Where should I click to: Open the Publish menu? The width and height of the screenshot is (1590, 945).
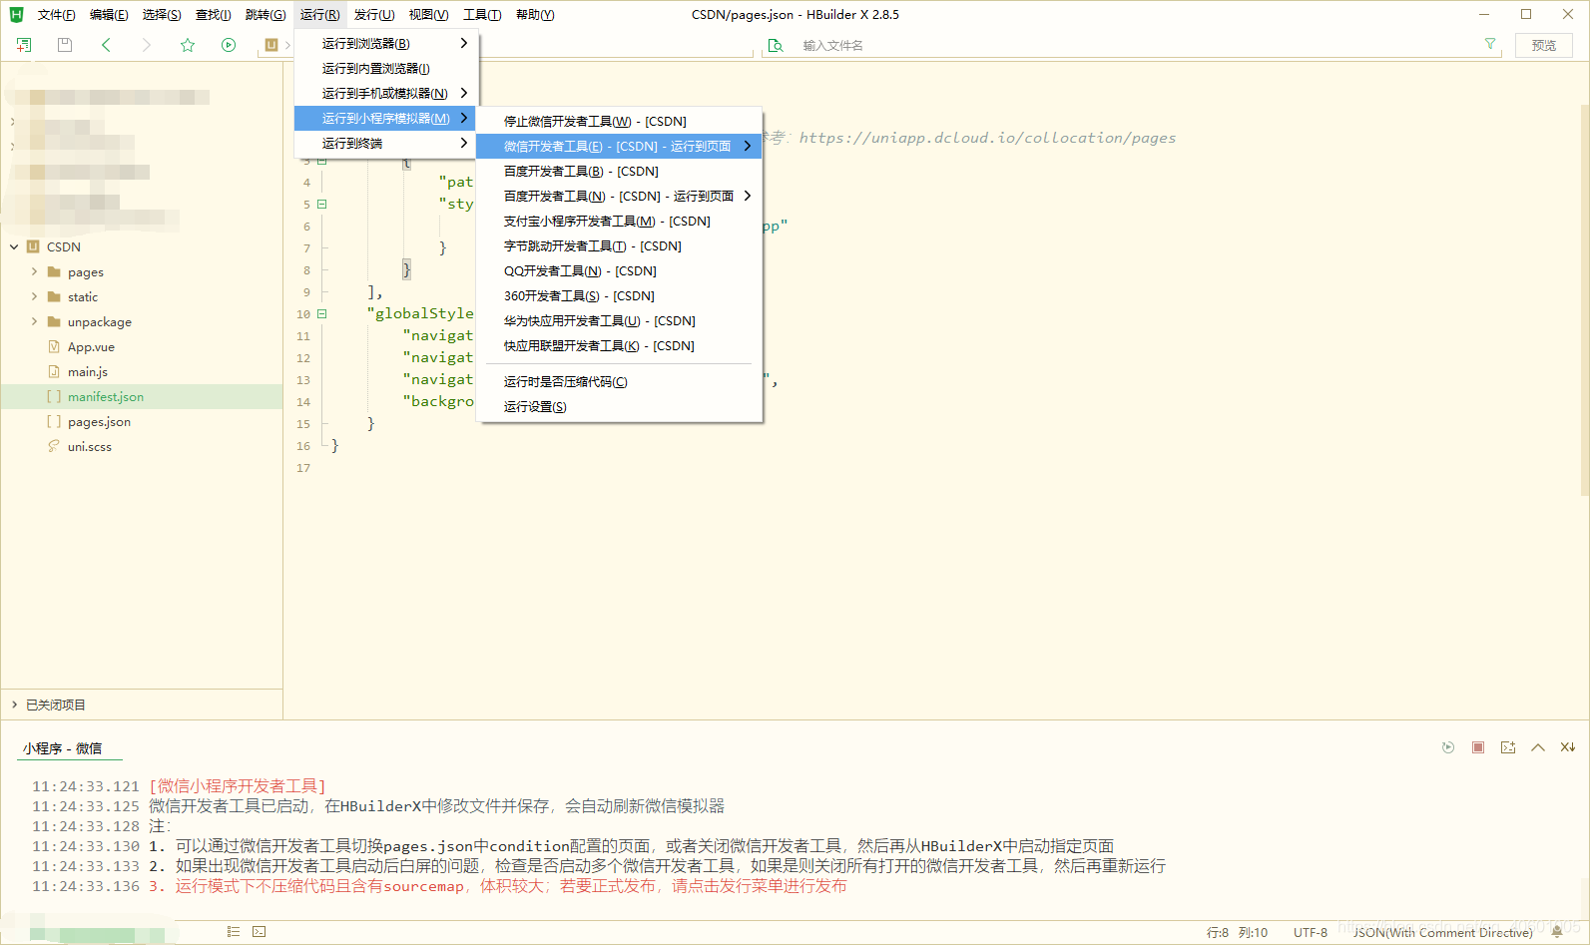pos(374,15)
